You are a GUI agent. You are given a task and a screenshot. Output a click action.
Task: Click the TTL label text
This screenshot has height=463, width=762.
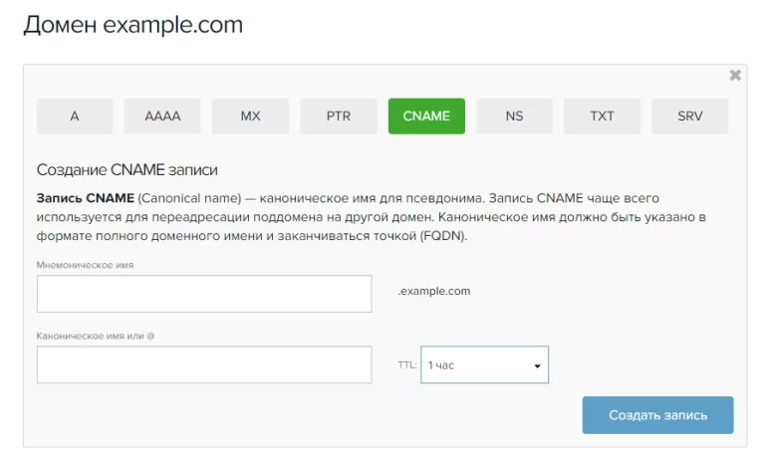(407, 365)
